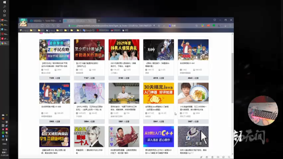Click the volume speaker tray icon
The image size is (283, 159).
3,140
